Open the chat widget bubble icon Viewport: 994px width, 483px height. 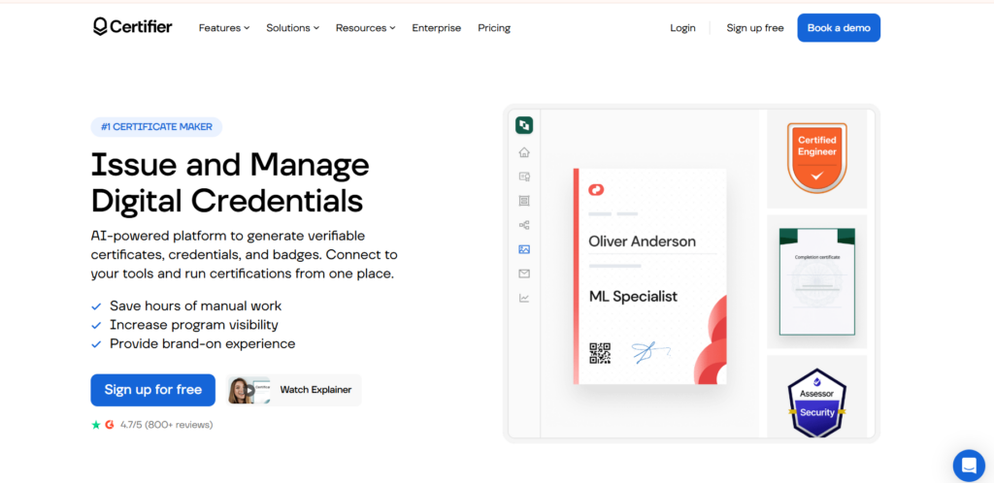969,466
